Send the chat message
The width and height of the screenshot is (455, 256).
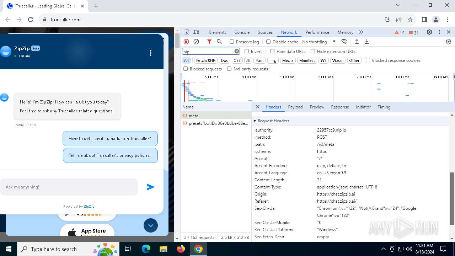point(151,187)
